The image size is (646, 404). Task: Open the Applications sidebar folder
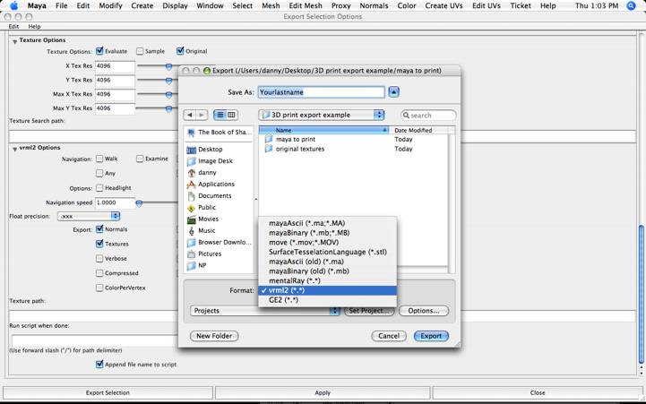pos(216,185)
